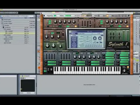Toggle the orange Retrig switch on Oscillator A1

coord(76,26)
